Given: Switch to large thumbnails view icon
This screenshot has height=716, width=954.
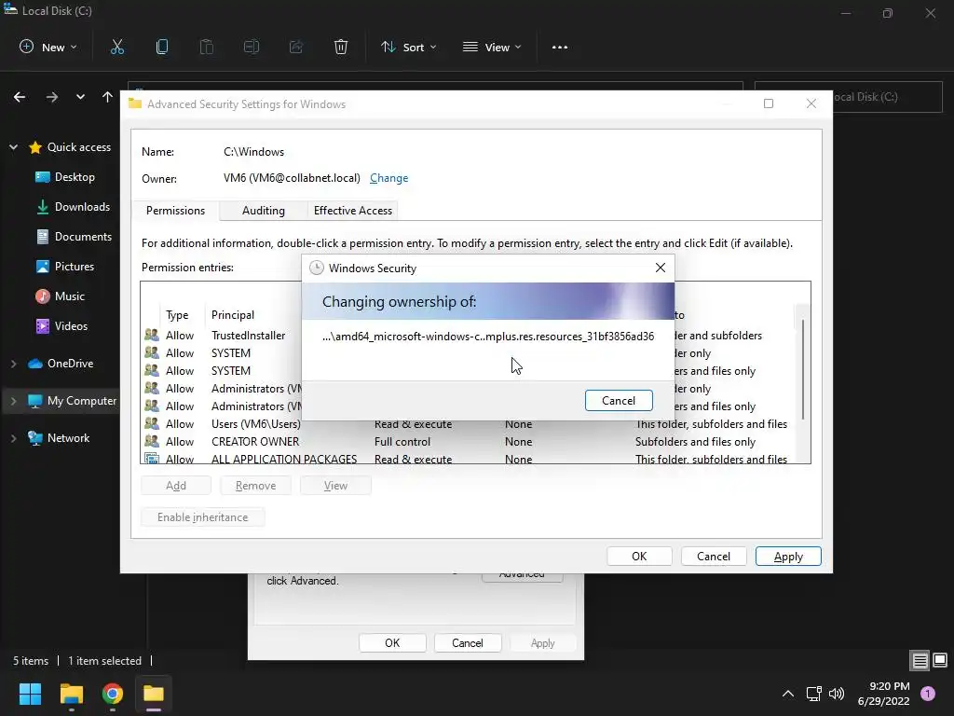Looking at the screenshot, I should pyautogui.click(x=940, y=661).
